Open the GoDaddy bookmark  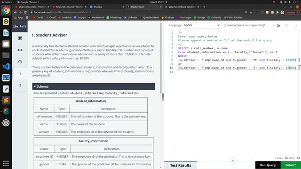click(214, 17)
